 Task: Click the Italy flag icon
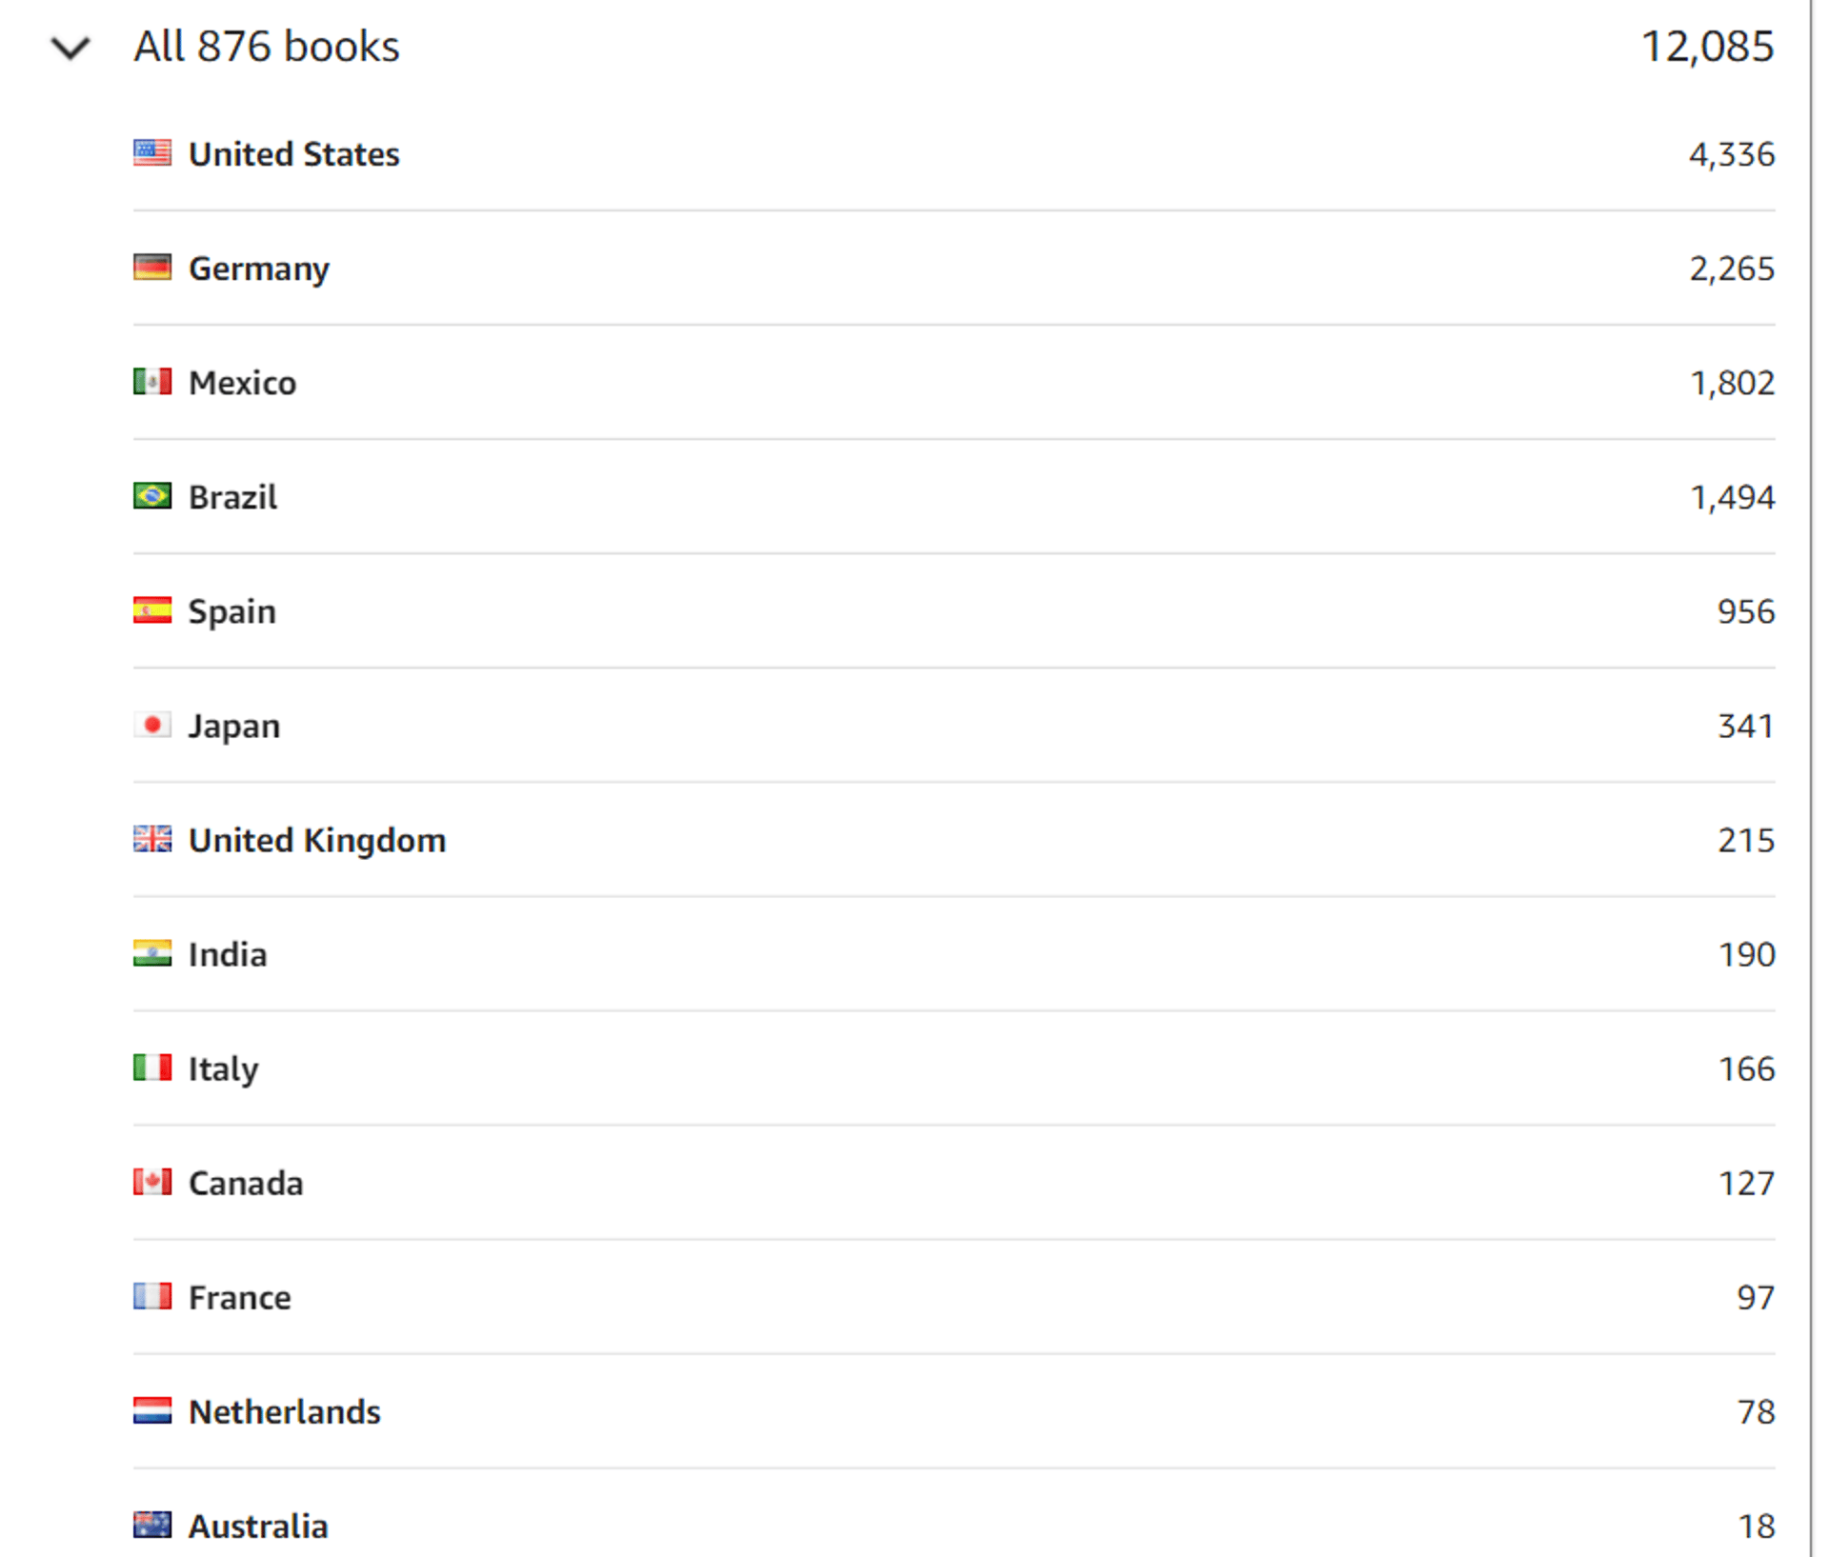152,1068
